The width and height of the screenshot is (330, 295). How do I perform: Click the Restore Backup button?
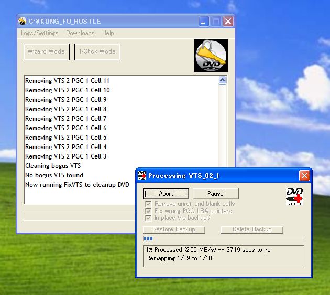click(x=174, y=229)
